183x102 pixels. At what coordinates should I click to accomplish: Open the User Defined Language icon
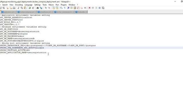[71, 8]
